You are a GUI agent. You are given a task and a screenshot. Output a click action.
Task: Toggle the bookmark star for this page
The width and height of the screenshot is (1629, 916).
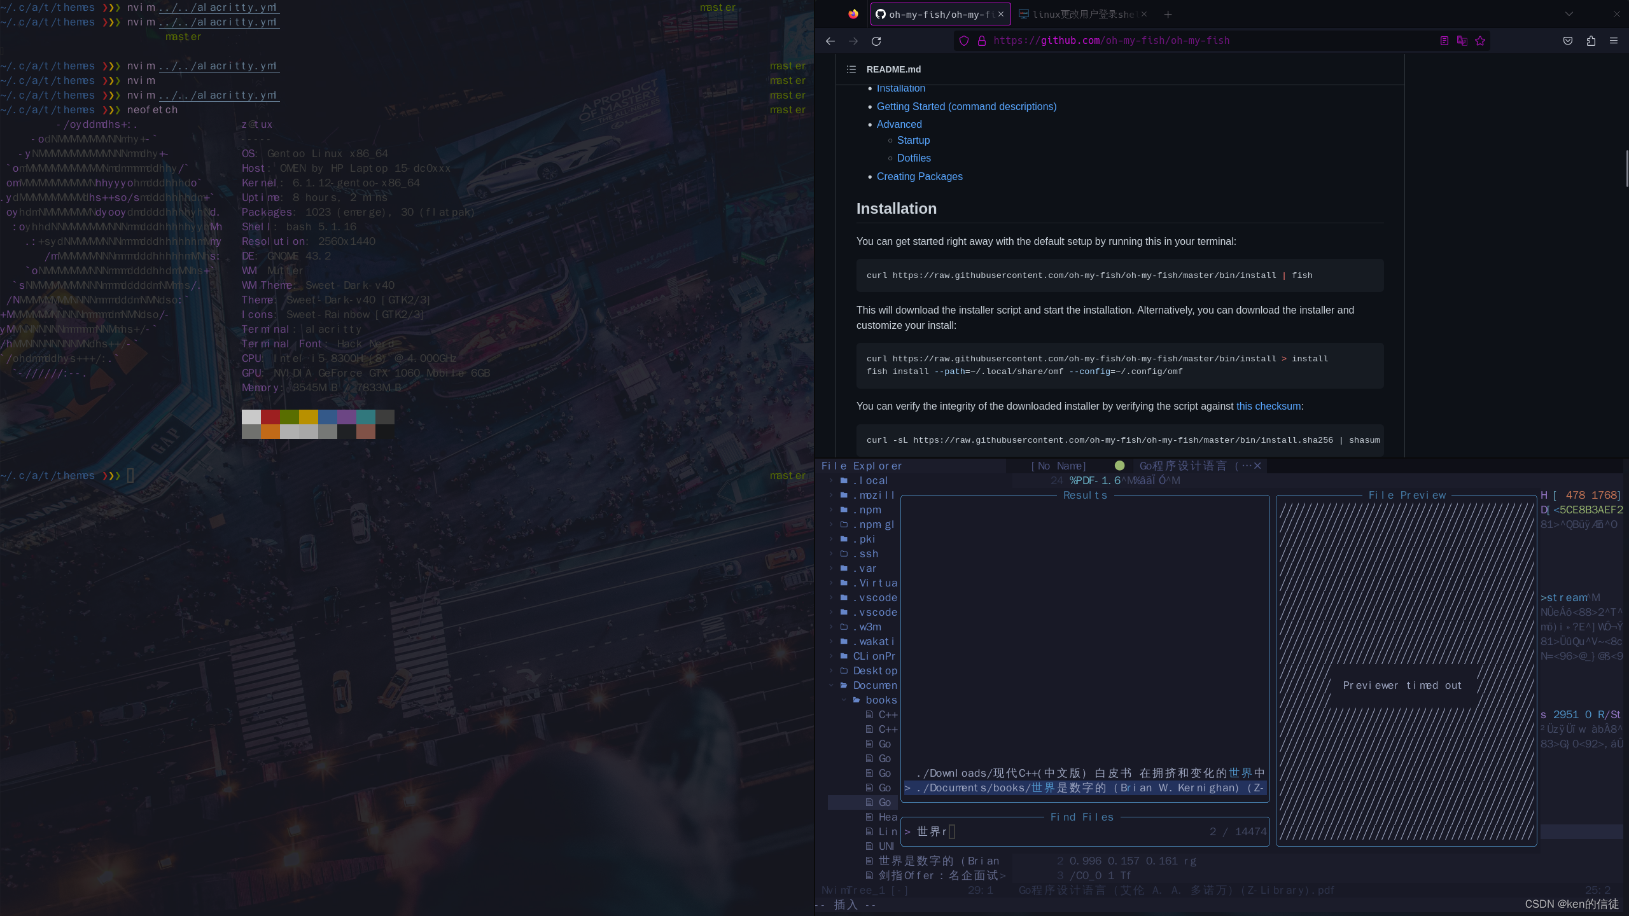pos(1480,41)
